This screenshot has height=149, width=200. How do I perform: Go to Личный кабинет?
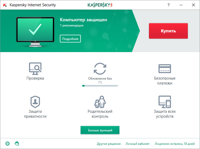point(138,144)
